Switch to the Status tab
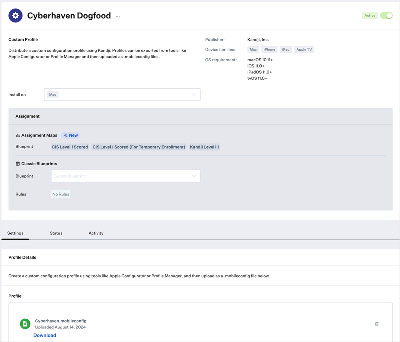Viewport: 400px width, 342px height. tap(56, 233)
